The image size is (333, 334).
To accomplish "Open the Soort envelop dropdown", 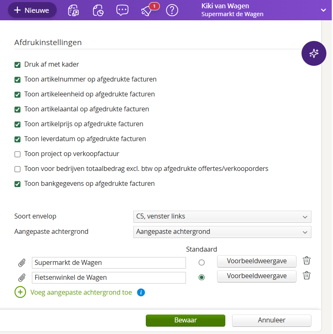I will [222, 216].
